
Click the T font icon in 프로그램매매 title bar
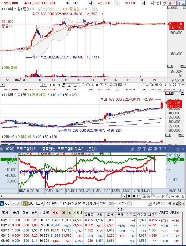(x=160, y=149)
